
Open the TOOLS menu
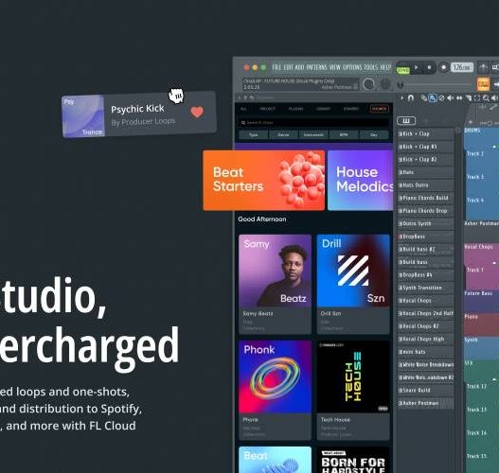(x=371, y=67)
